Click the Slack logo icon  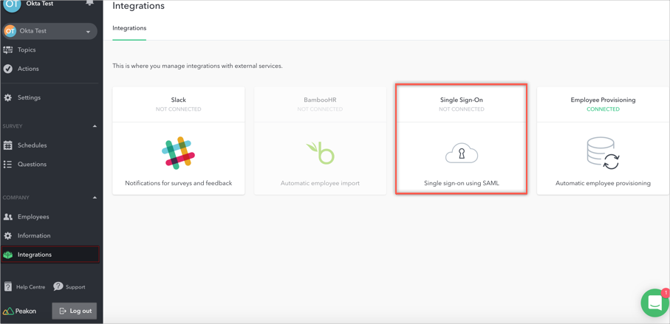click(x=178, y=153)
